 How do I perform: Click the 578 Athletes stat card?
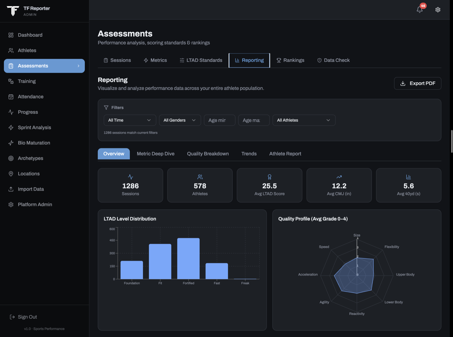point(200,185)
